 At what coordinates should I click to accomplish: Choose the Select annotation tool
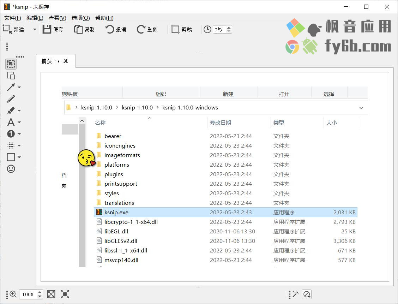tap(11, 64)
